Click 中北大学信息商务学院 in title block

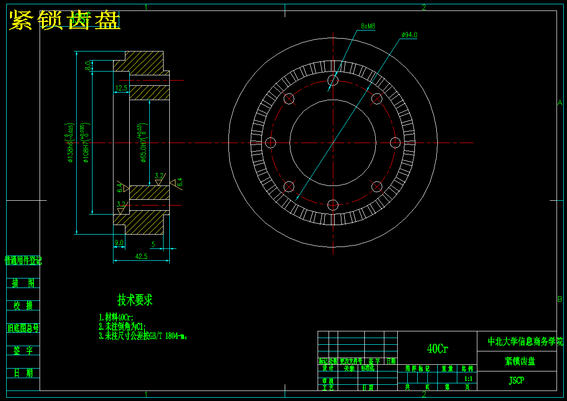[x=526, y=341]
